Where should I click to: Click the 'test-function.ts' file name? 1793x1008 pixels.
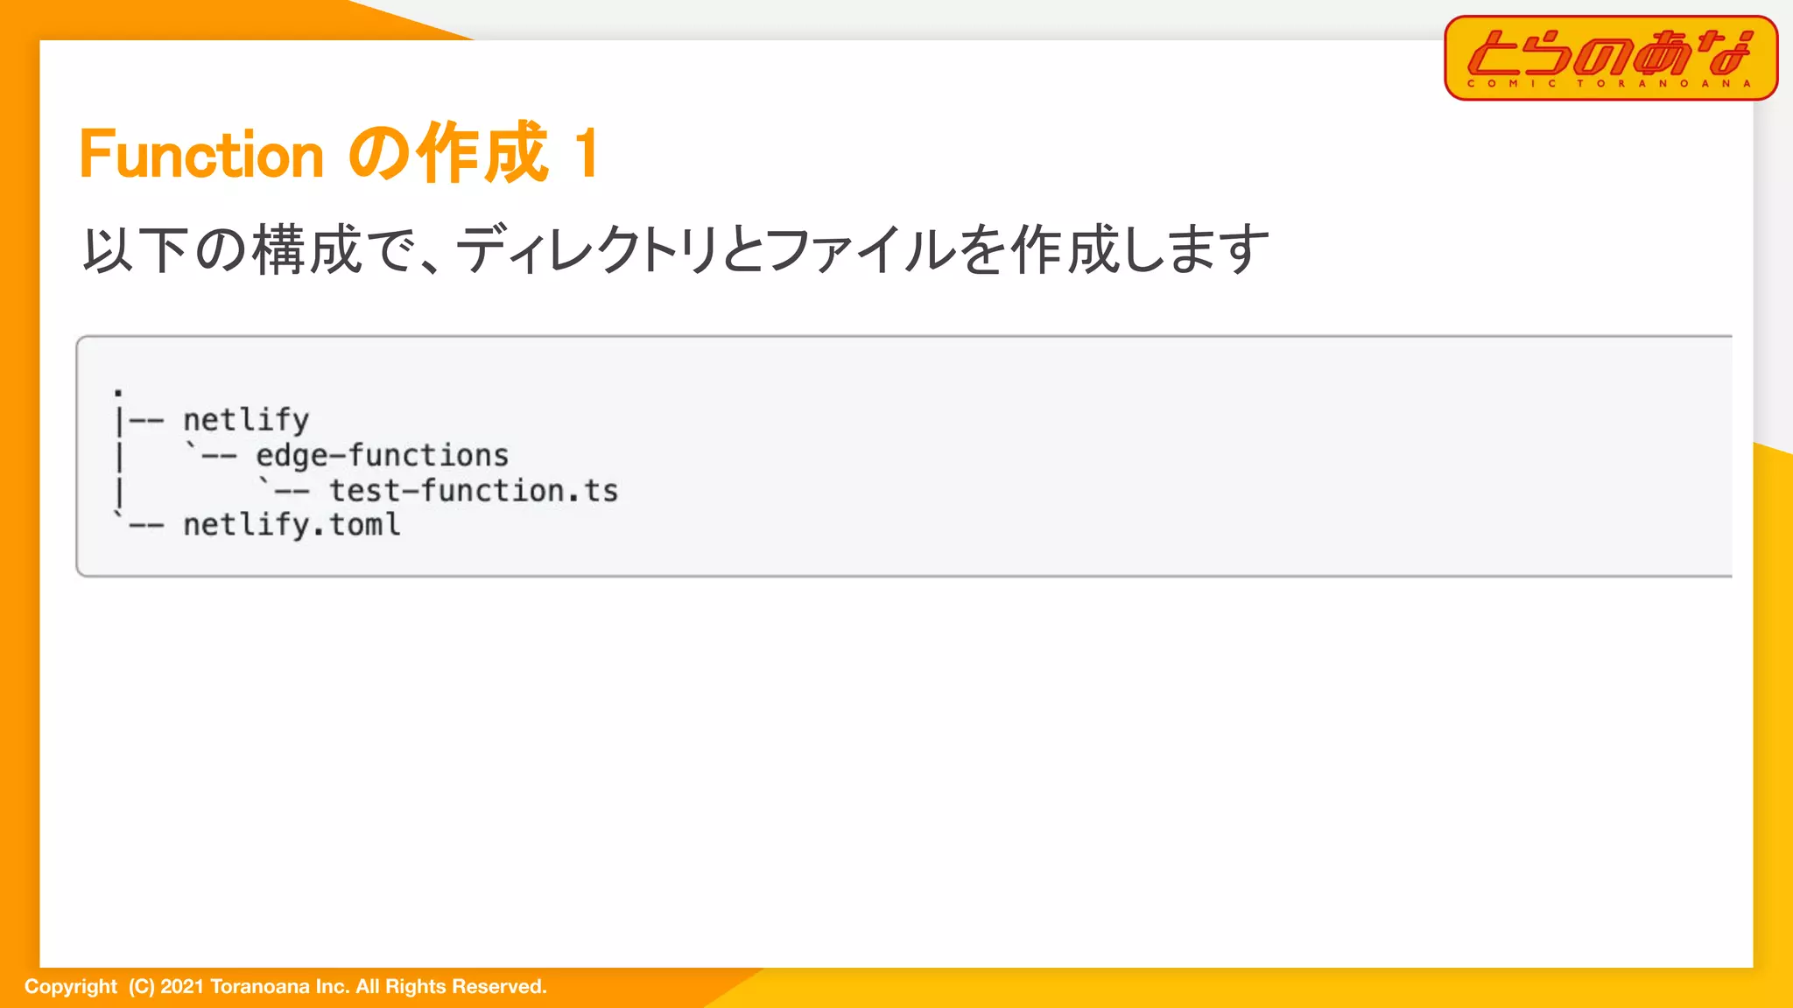click(x=474, y=491)
